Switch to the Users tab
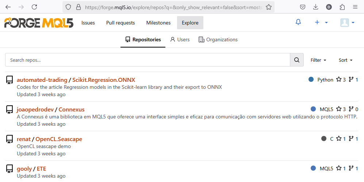364x182 pixels. [x=180, y=39]
